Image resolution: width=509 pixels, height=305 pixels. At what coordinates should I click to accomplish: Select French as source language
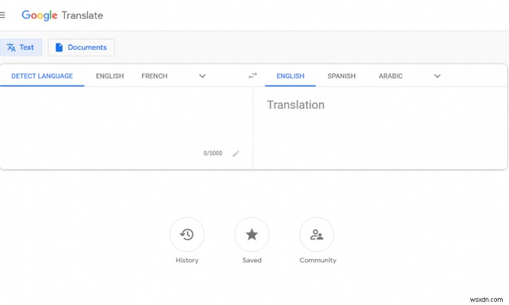(x=154, y=76)
